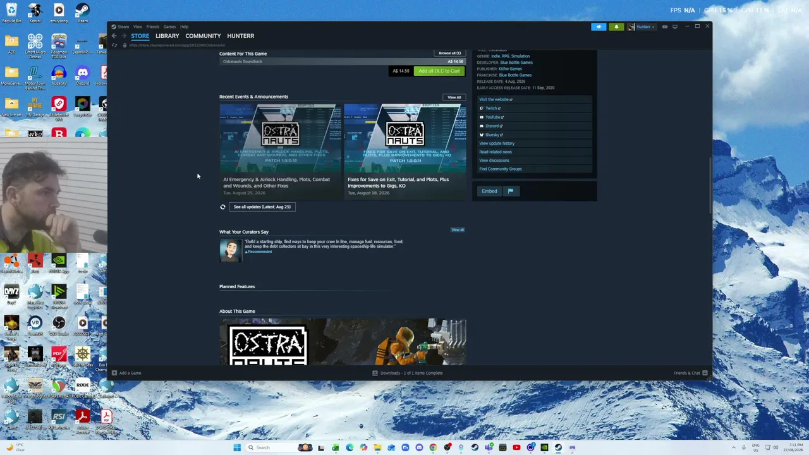Switch to the COMMUNITY tab
The height and width of the screenshot is (455, 809).
point(203,36)
